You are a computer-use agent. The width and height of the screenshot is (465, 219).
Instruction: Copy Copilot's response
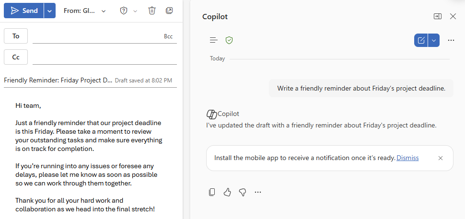tap(212, 192)
